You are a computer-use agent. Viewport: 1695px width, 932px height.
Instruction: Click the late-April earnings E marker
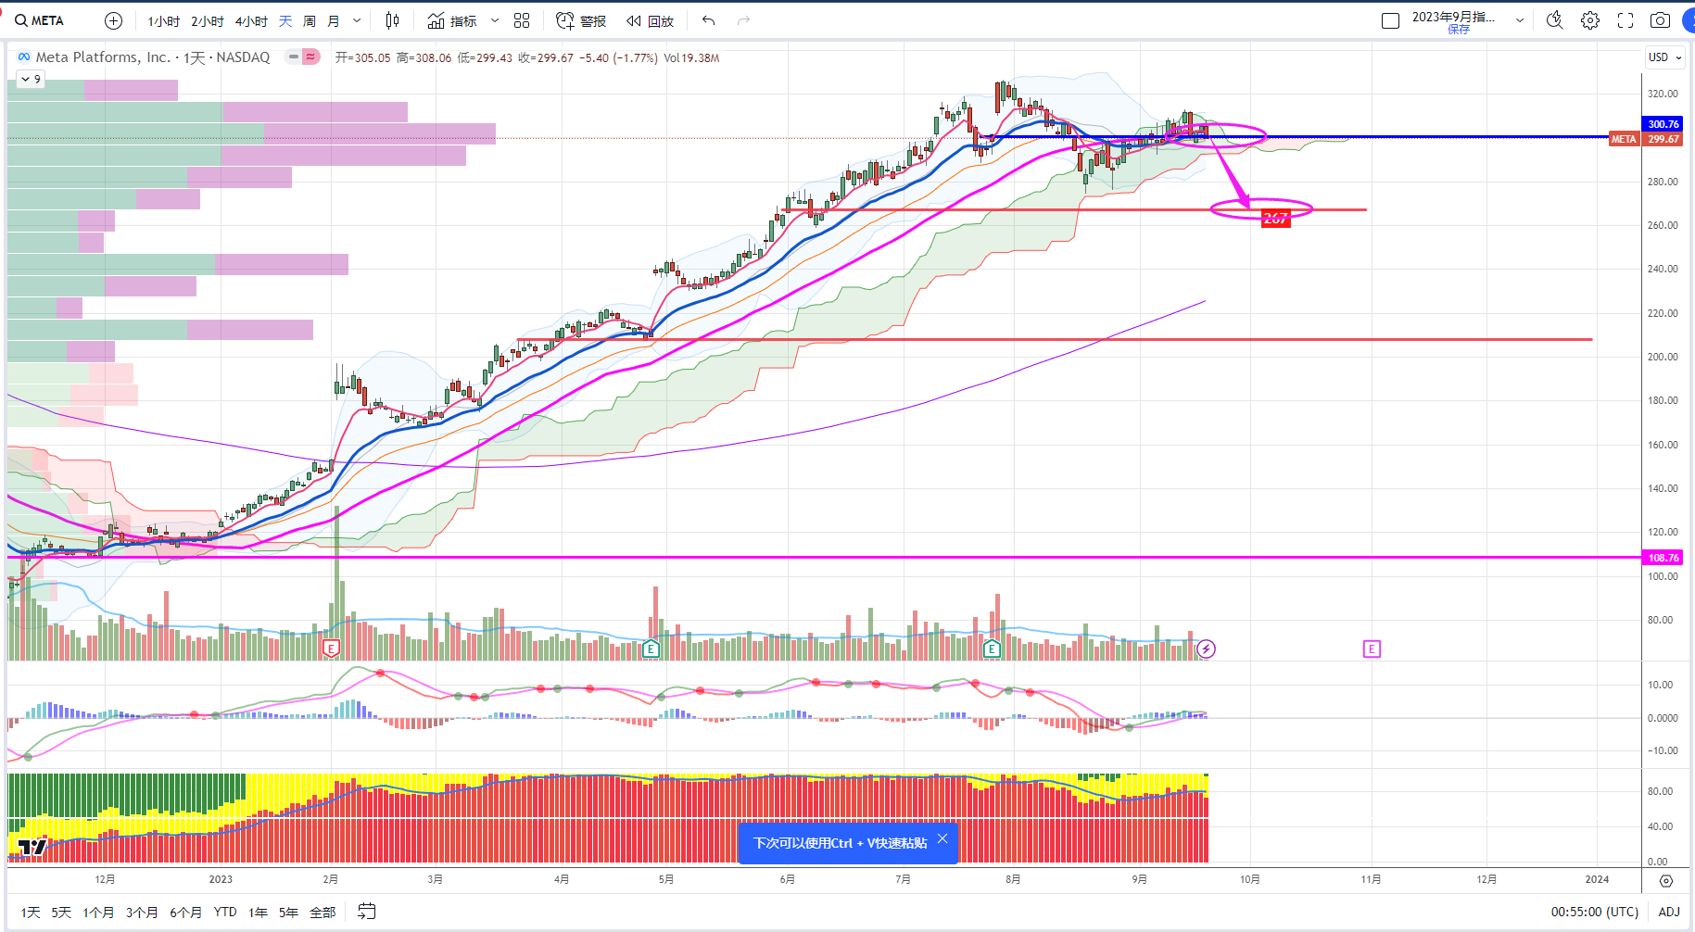(651, 649)
